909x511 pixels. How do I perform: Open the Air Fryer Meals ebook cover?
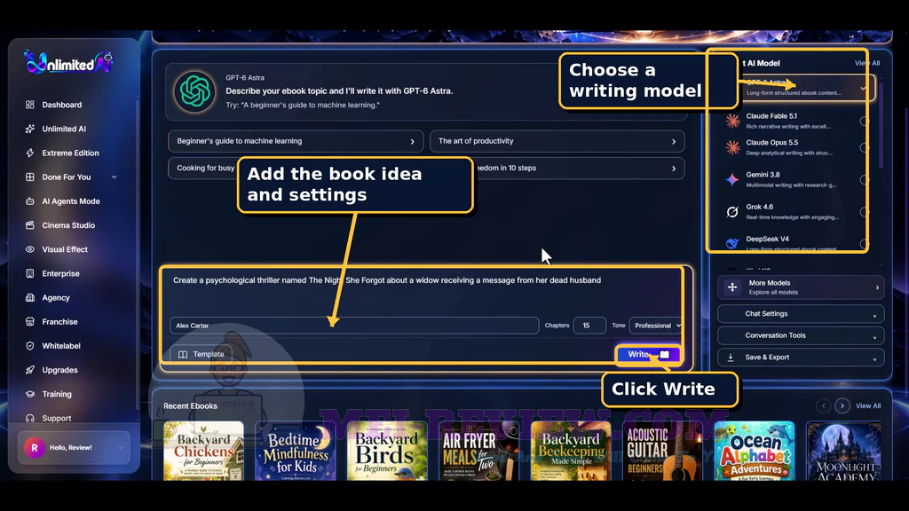[478, 451]
